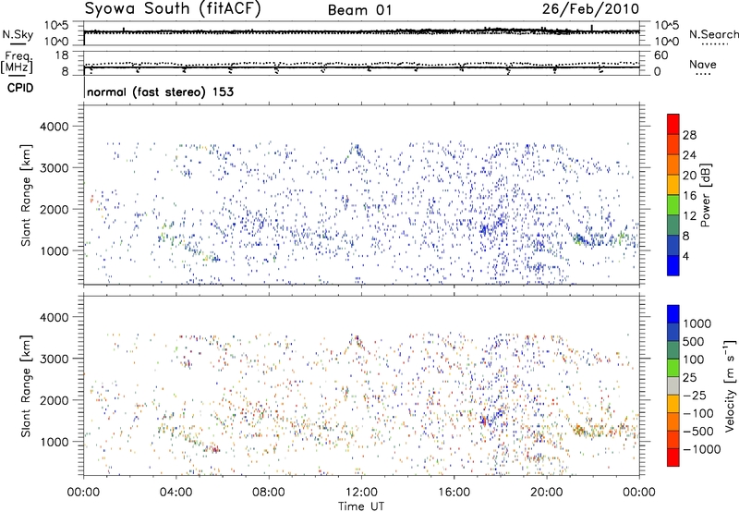Viewport: 739px width, 512px height.
Task: Click the '2000' tick of velocity panel
Action: click(x=55, y=400)
